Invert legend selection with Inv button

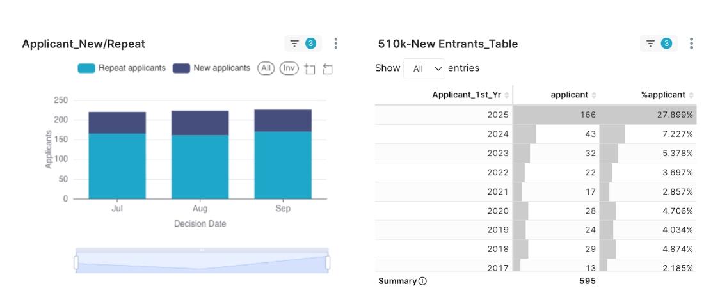[289, 68]
